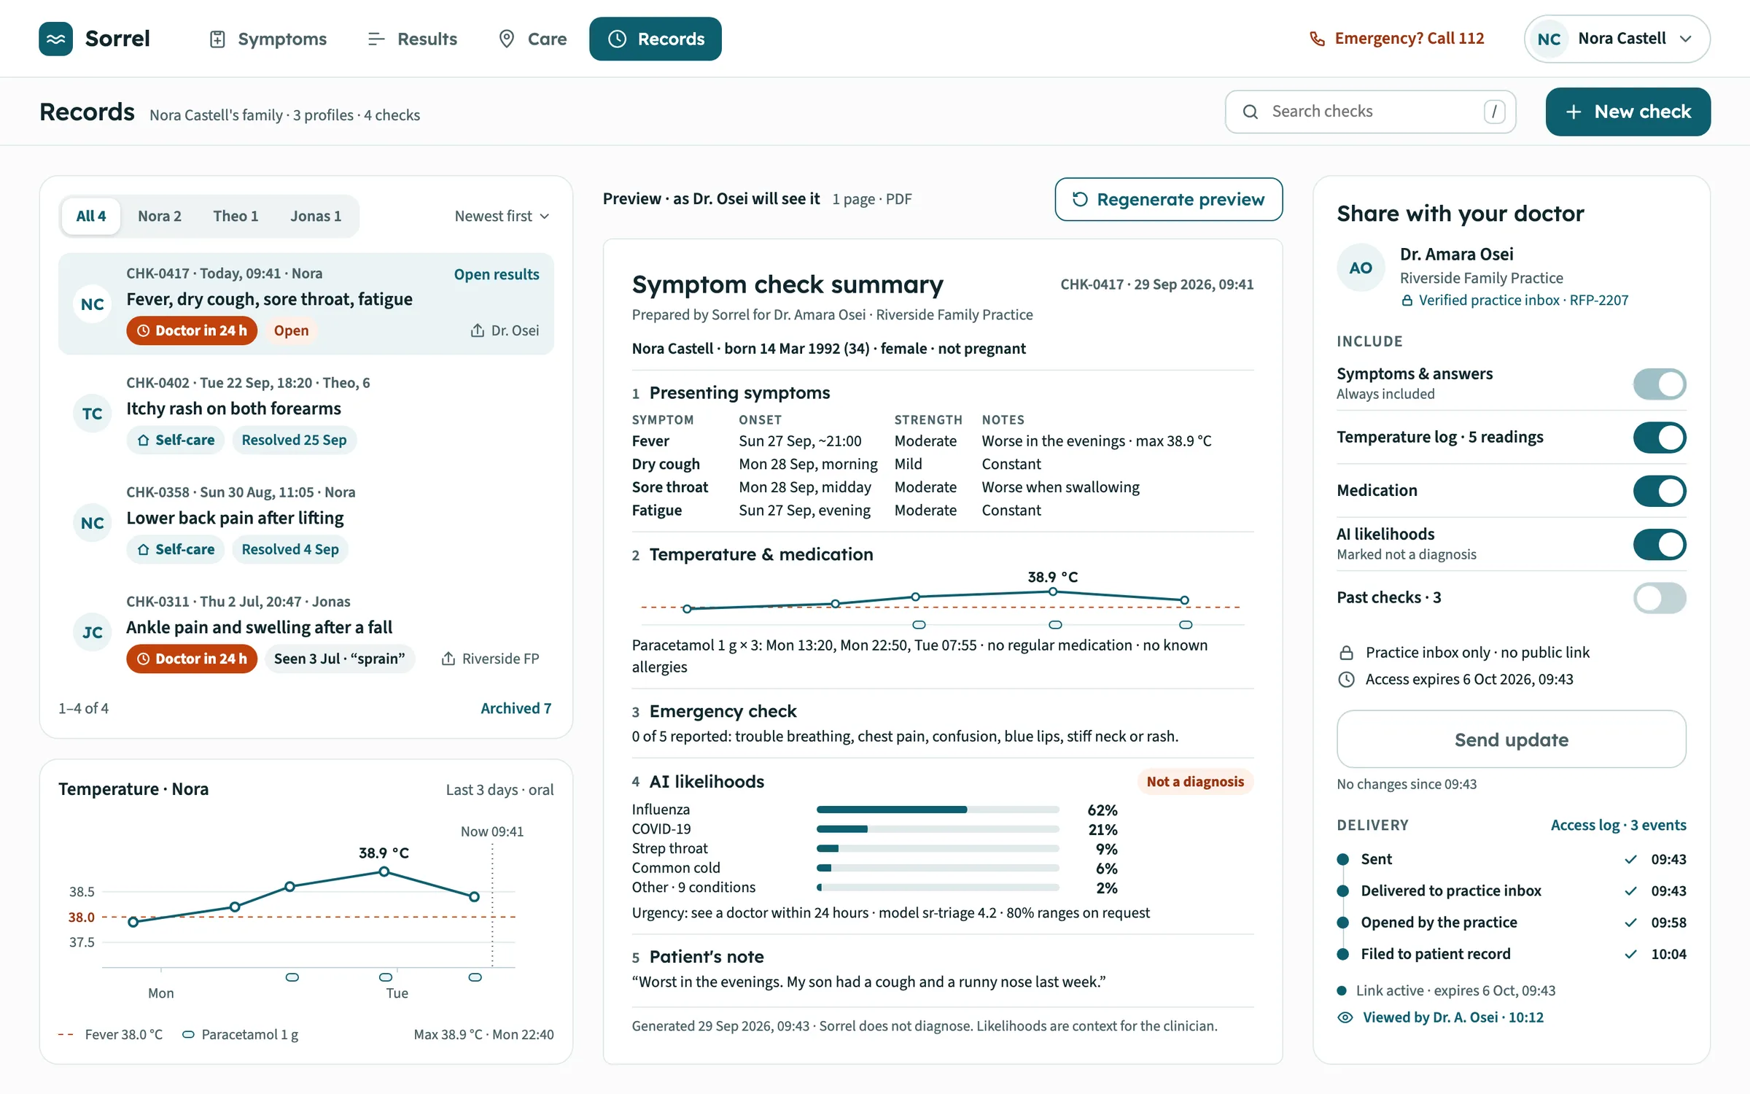The image size is (1750, 1094).
Task: Click the COVID-19 21% likelihood bar
Action: 938,829
